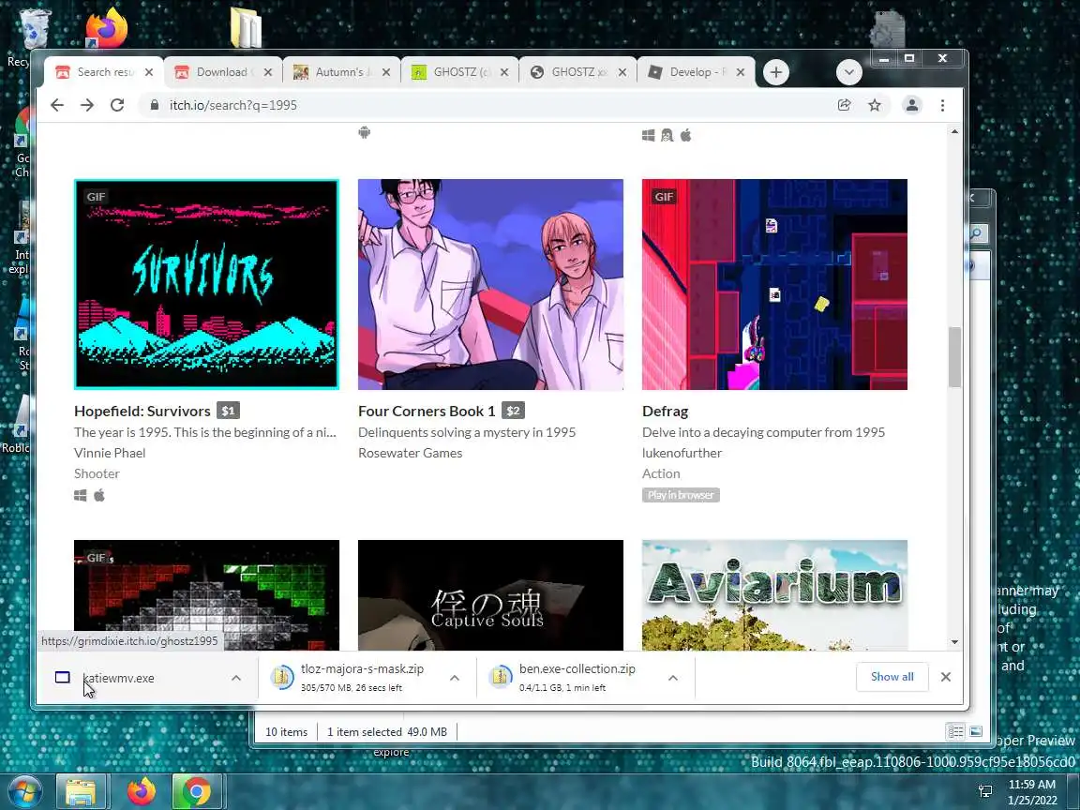Switch to the Autumn's tab
Viewport: 1080px width, 810px height.
[x=341, y=72]
